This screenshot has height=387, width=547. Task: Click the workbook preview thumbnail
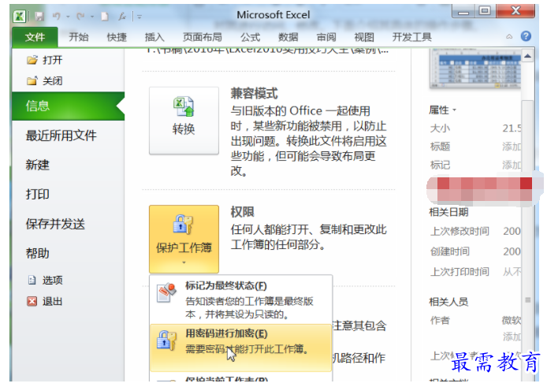475,69
